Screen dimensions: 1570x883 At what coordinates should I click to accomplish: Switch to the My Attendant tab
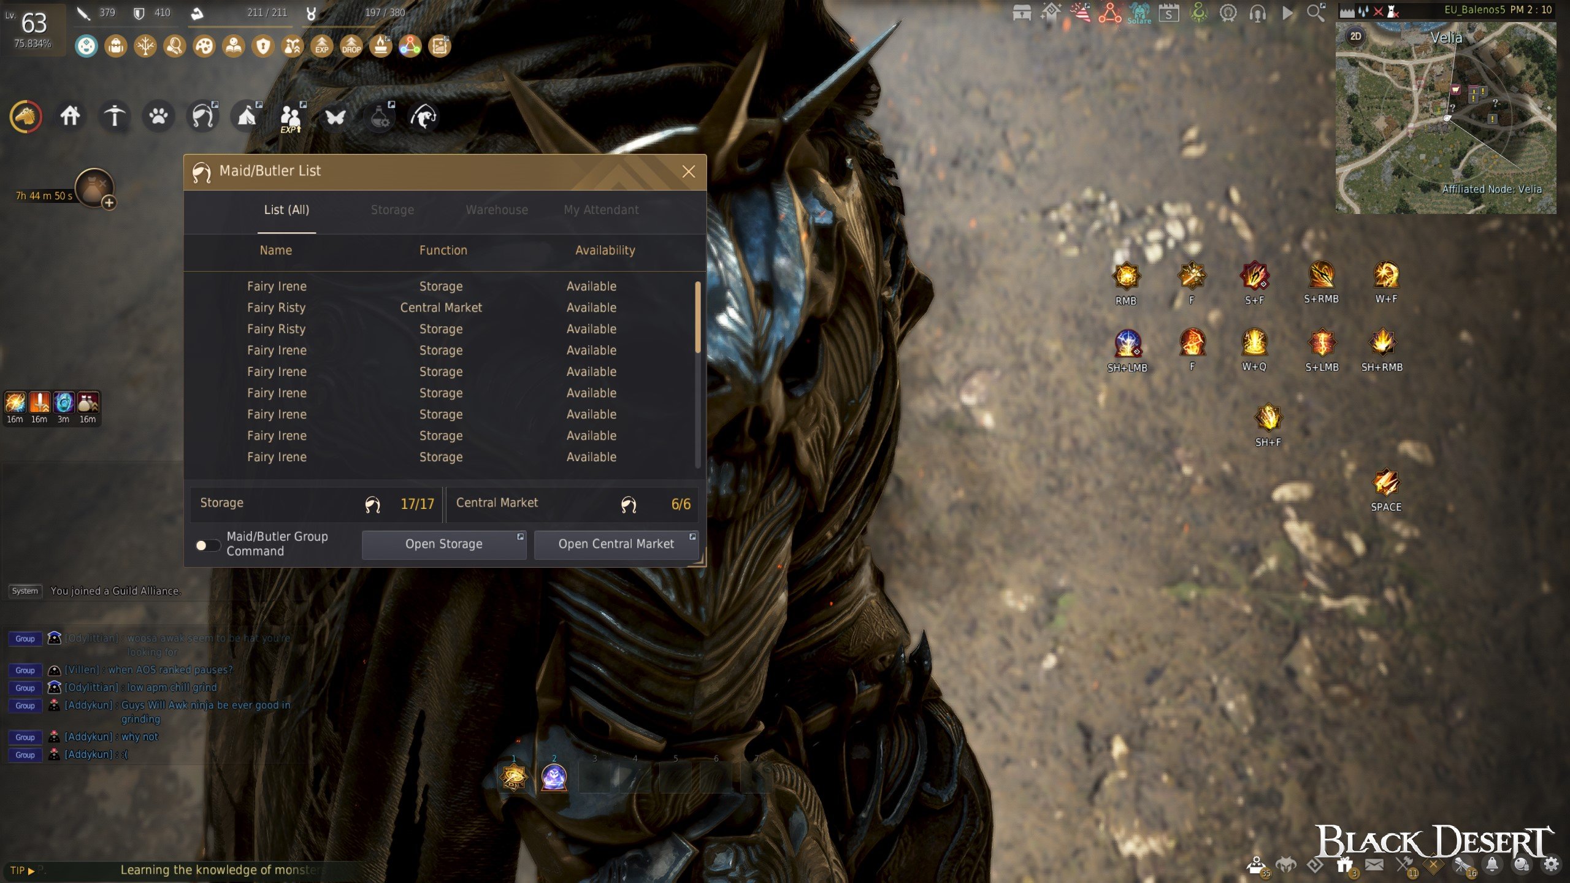(601, 210)
